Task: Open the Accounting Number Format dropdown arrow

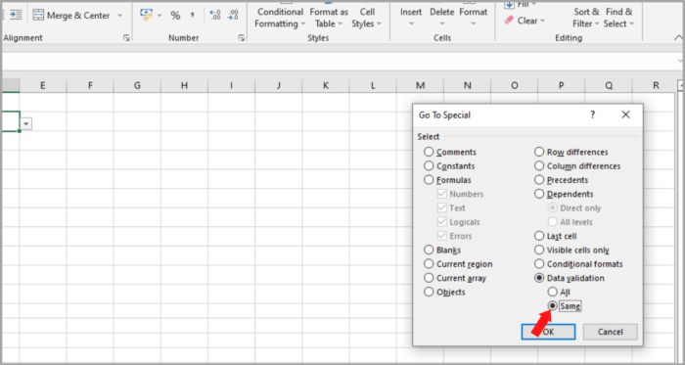Action: [x=160, y=16]
